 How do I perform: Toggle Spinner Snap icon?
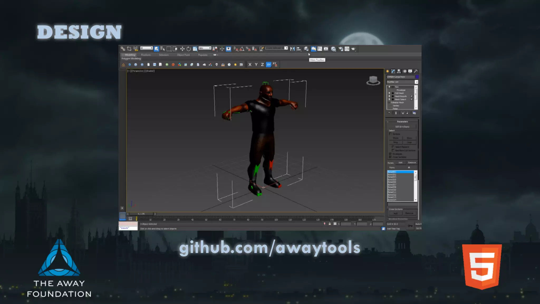254,49
